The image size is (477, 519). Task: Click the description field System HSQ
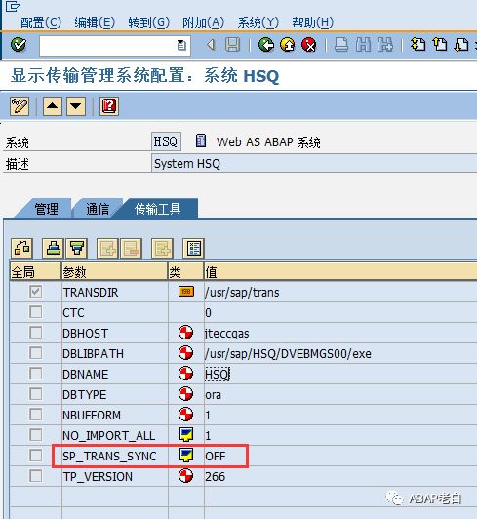(314, 164)
